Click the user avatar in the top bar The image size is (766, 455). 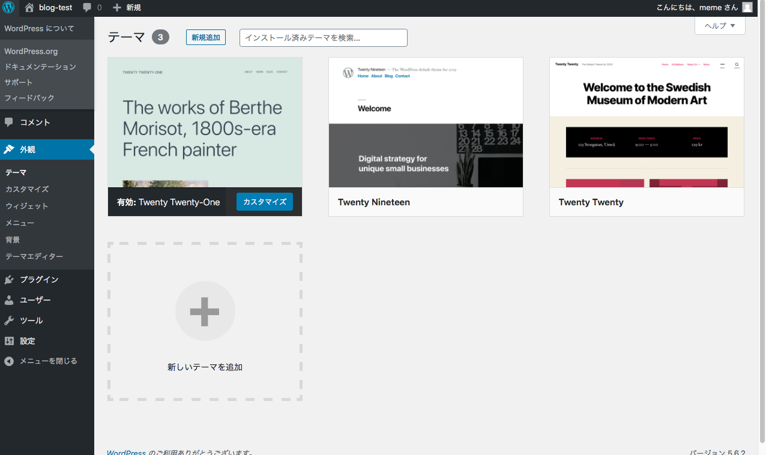[x=747, y=8]
